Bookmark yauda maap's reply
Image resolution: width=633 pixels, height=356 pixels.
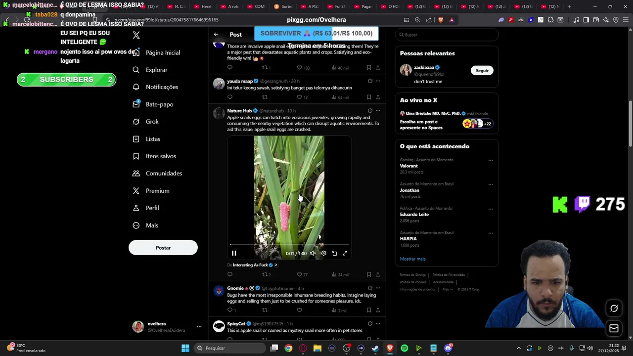pyautogui.click(x=369, y=97)
